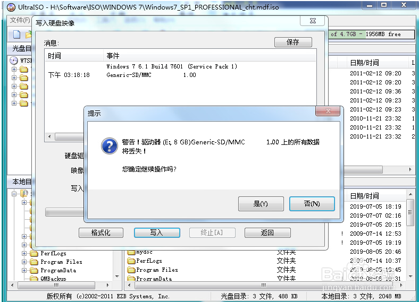Confirm with the 是(Y) button
Screen dimensions: 419x302
pyautogui.click(x=261, y=204)
